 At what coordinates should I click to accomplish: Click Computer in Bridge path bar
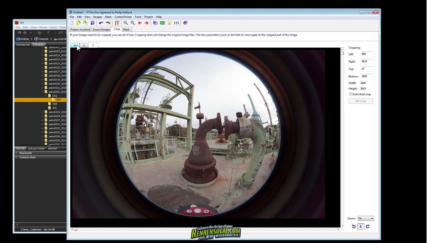(41, 39)
